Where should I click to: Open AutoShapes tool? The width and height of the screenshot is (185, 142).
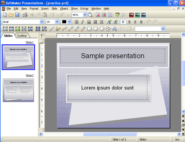[108, 29]
